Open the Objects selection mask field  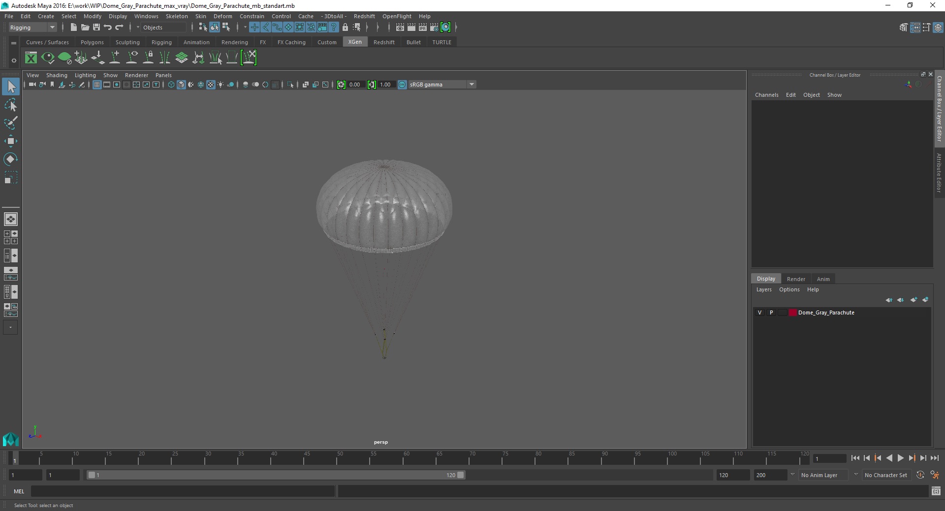(x=164, y=28)
